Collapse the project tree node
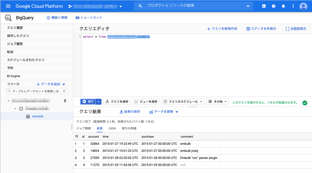312x173 pixels. click(x=8, y=101)
